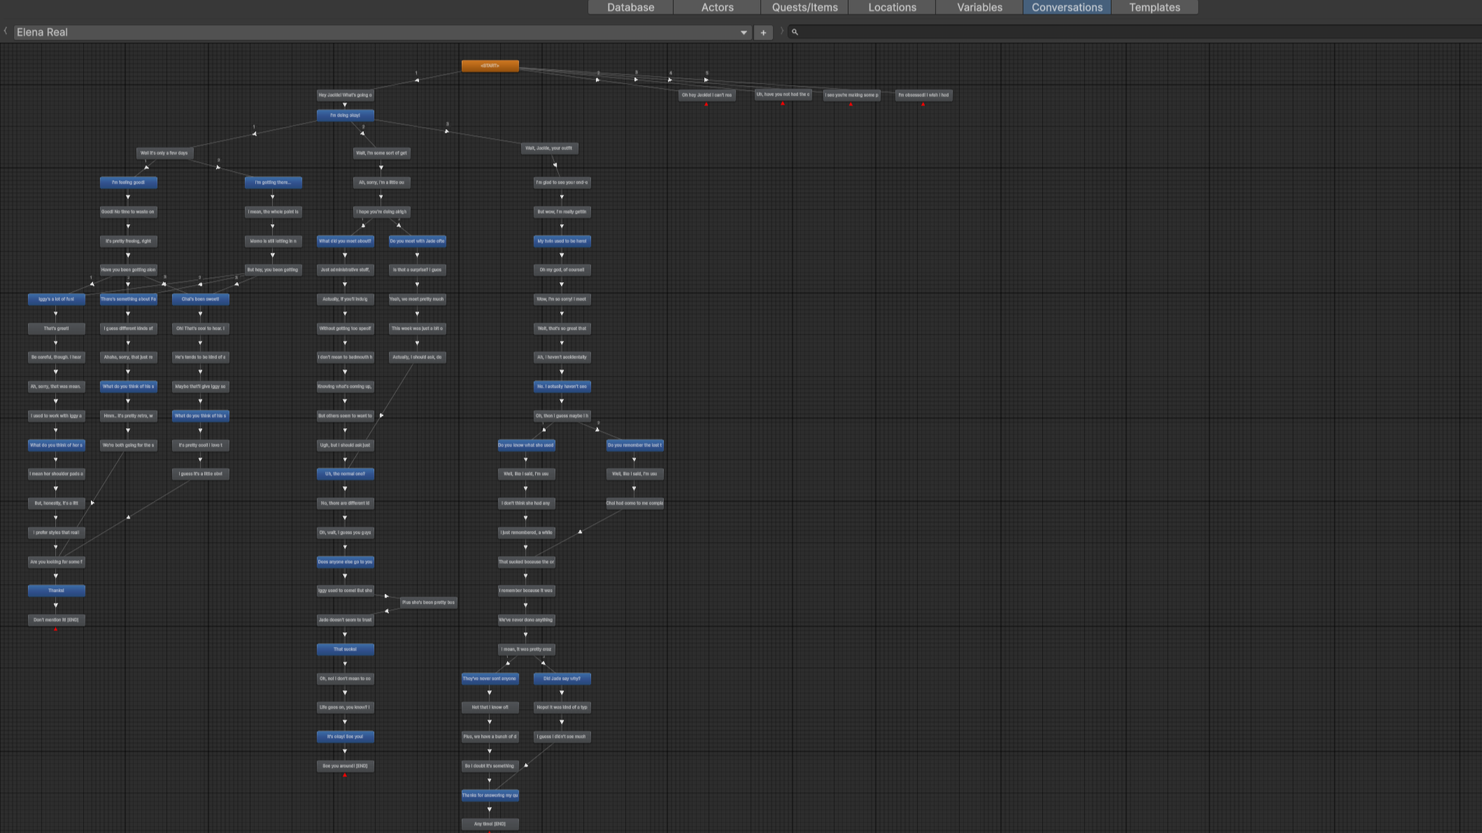Select the "Don't mention it! [END]" node
1482x833 pixels.
tap(57, 620)
